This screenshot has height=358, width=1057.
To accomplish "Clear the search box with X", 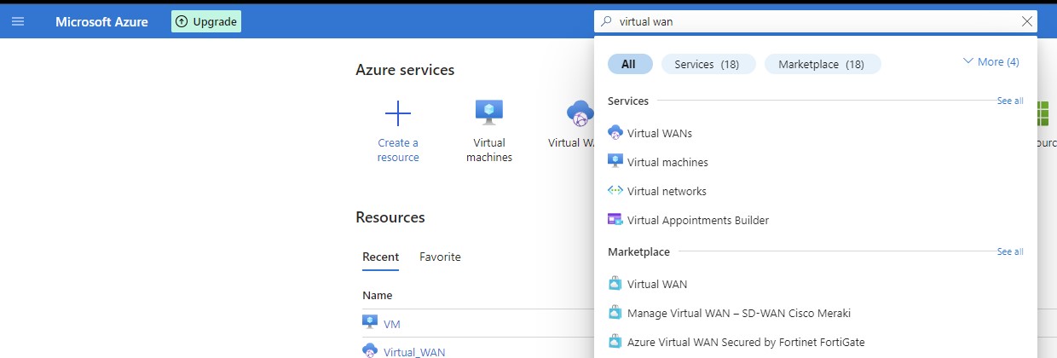I will [1026, 21].
